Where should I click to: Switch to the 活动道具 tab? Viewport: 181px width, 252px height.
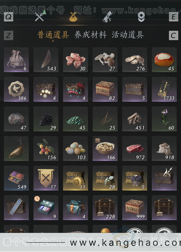(128, 35)
